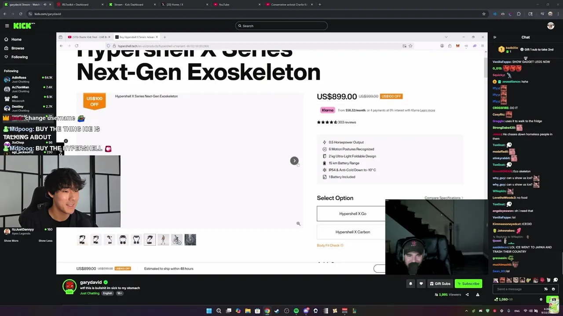Open Steam from taskbar
Screen dimensions: 563x316
[x=277, y=311]
